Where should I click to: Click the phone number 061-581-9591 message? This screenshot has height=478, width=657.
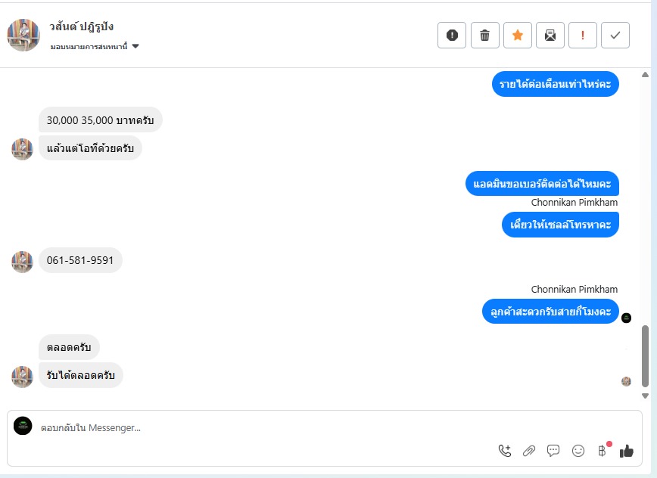click(x=80, y=260)
